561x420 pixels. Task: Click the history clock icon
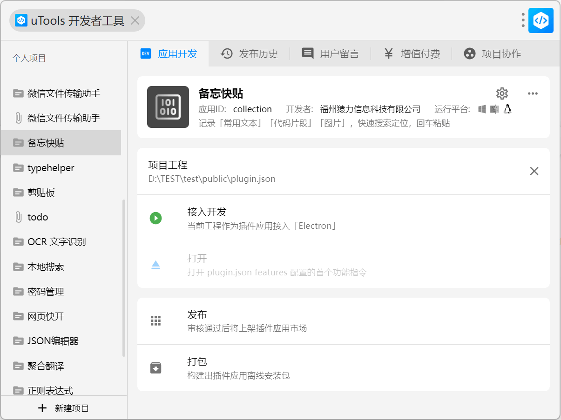tap(227, 54)
